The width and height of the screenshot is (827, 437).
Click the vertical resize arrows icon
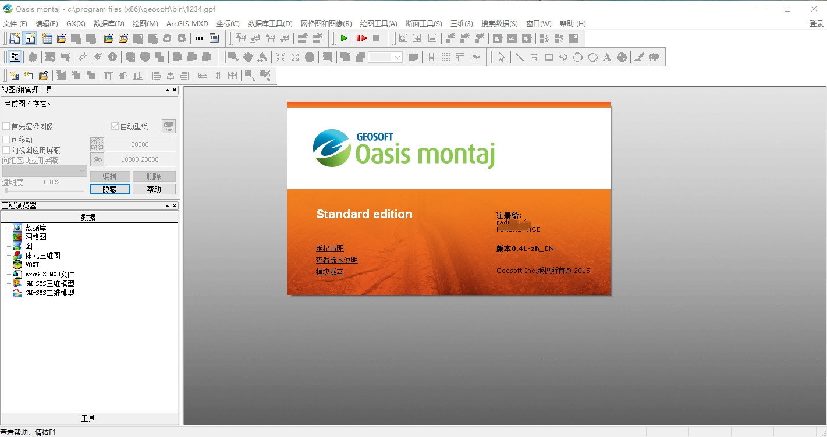pos(217,76)
